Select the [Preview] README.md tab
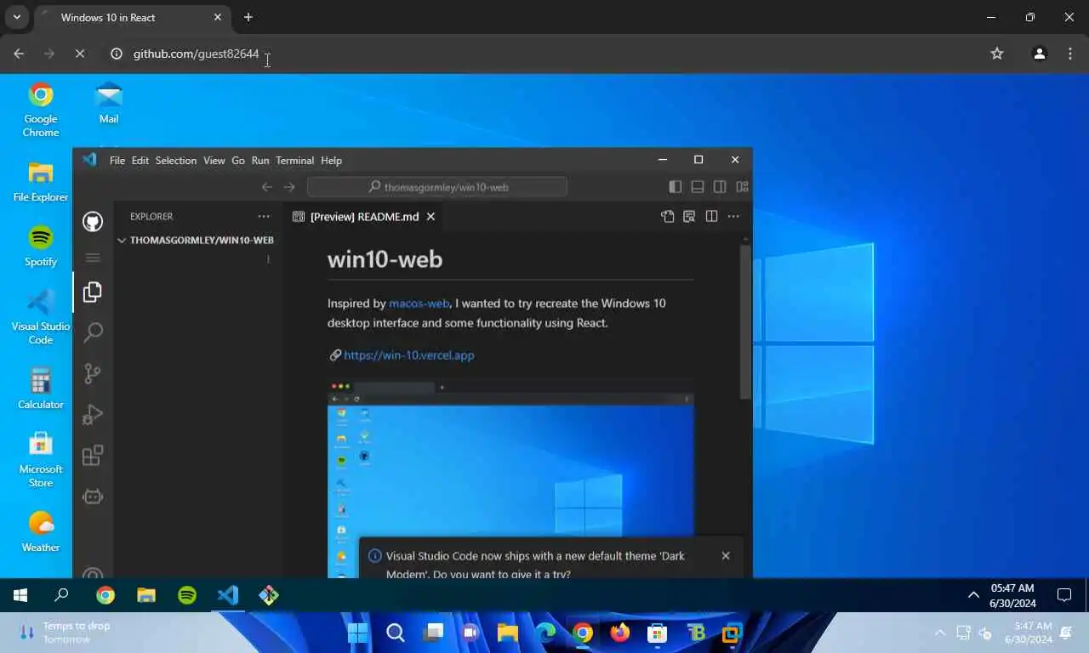Screen dimensions: 1089x653 pyautogui.click(x=364, y=217)
